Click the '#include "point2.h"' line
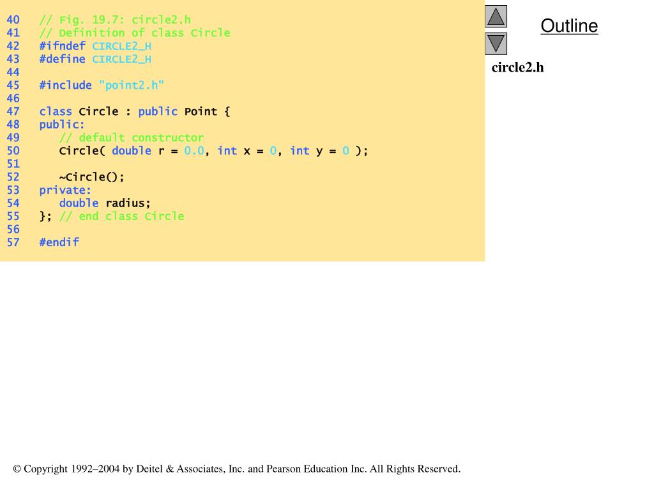The width and height of the screenshot is (654, 491). click(x=102, y=85)
